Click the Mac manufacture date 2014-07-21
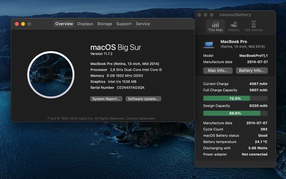Screen dimensions: 286x179 tap(257, 62)
